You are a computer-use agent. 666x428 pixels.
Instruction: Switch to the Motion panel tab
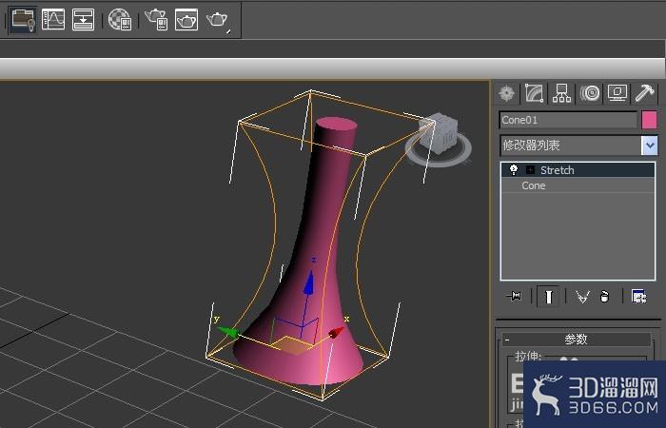[x=590, y=93]
